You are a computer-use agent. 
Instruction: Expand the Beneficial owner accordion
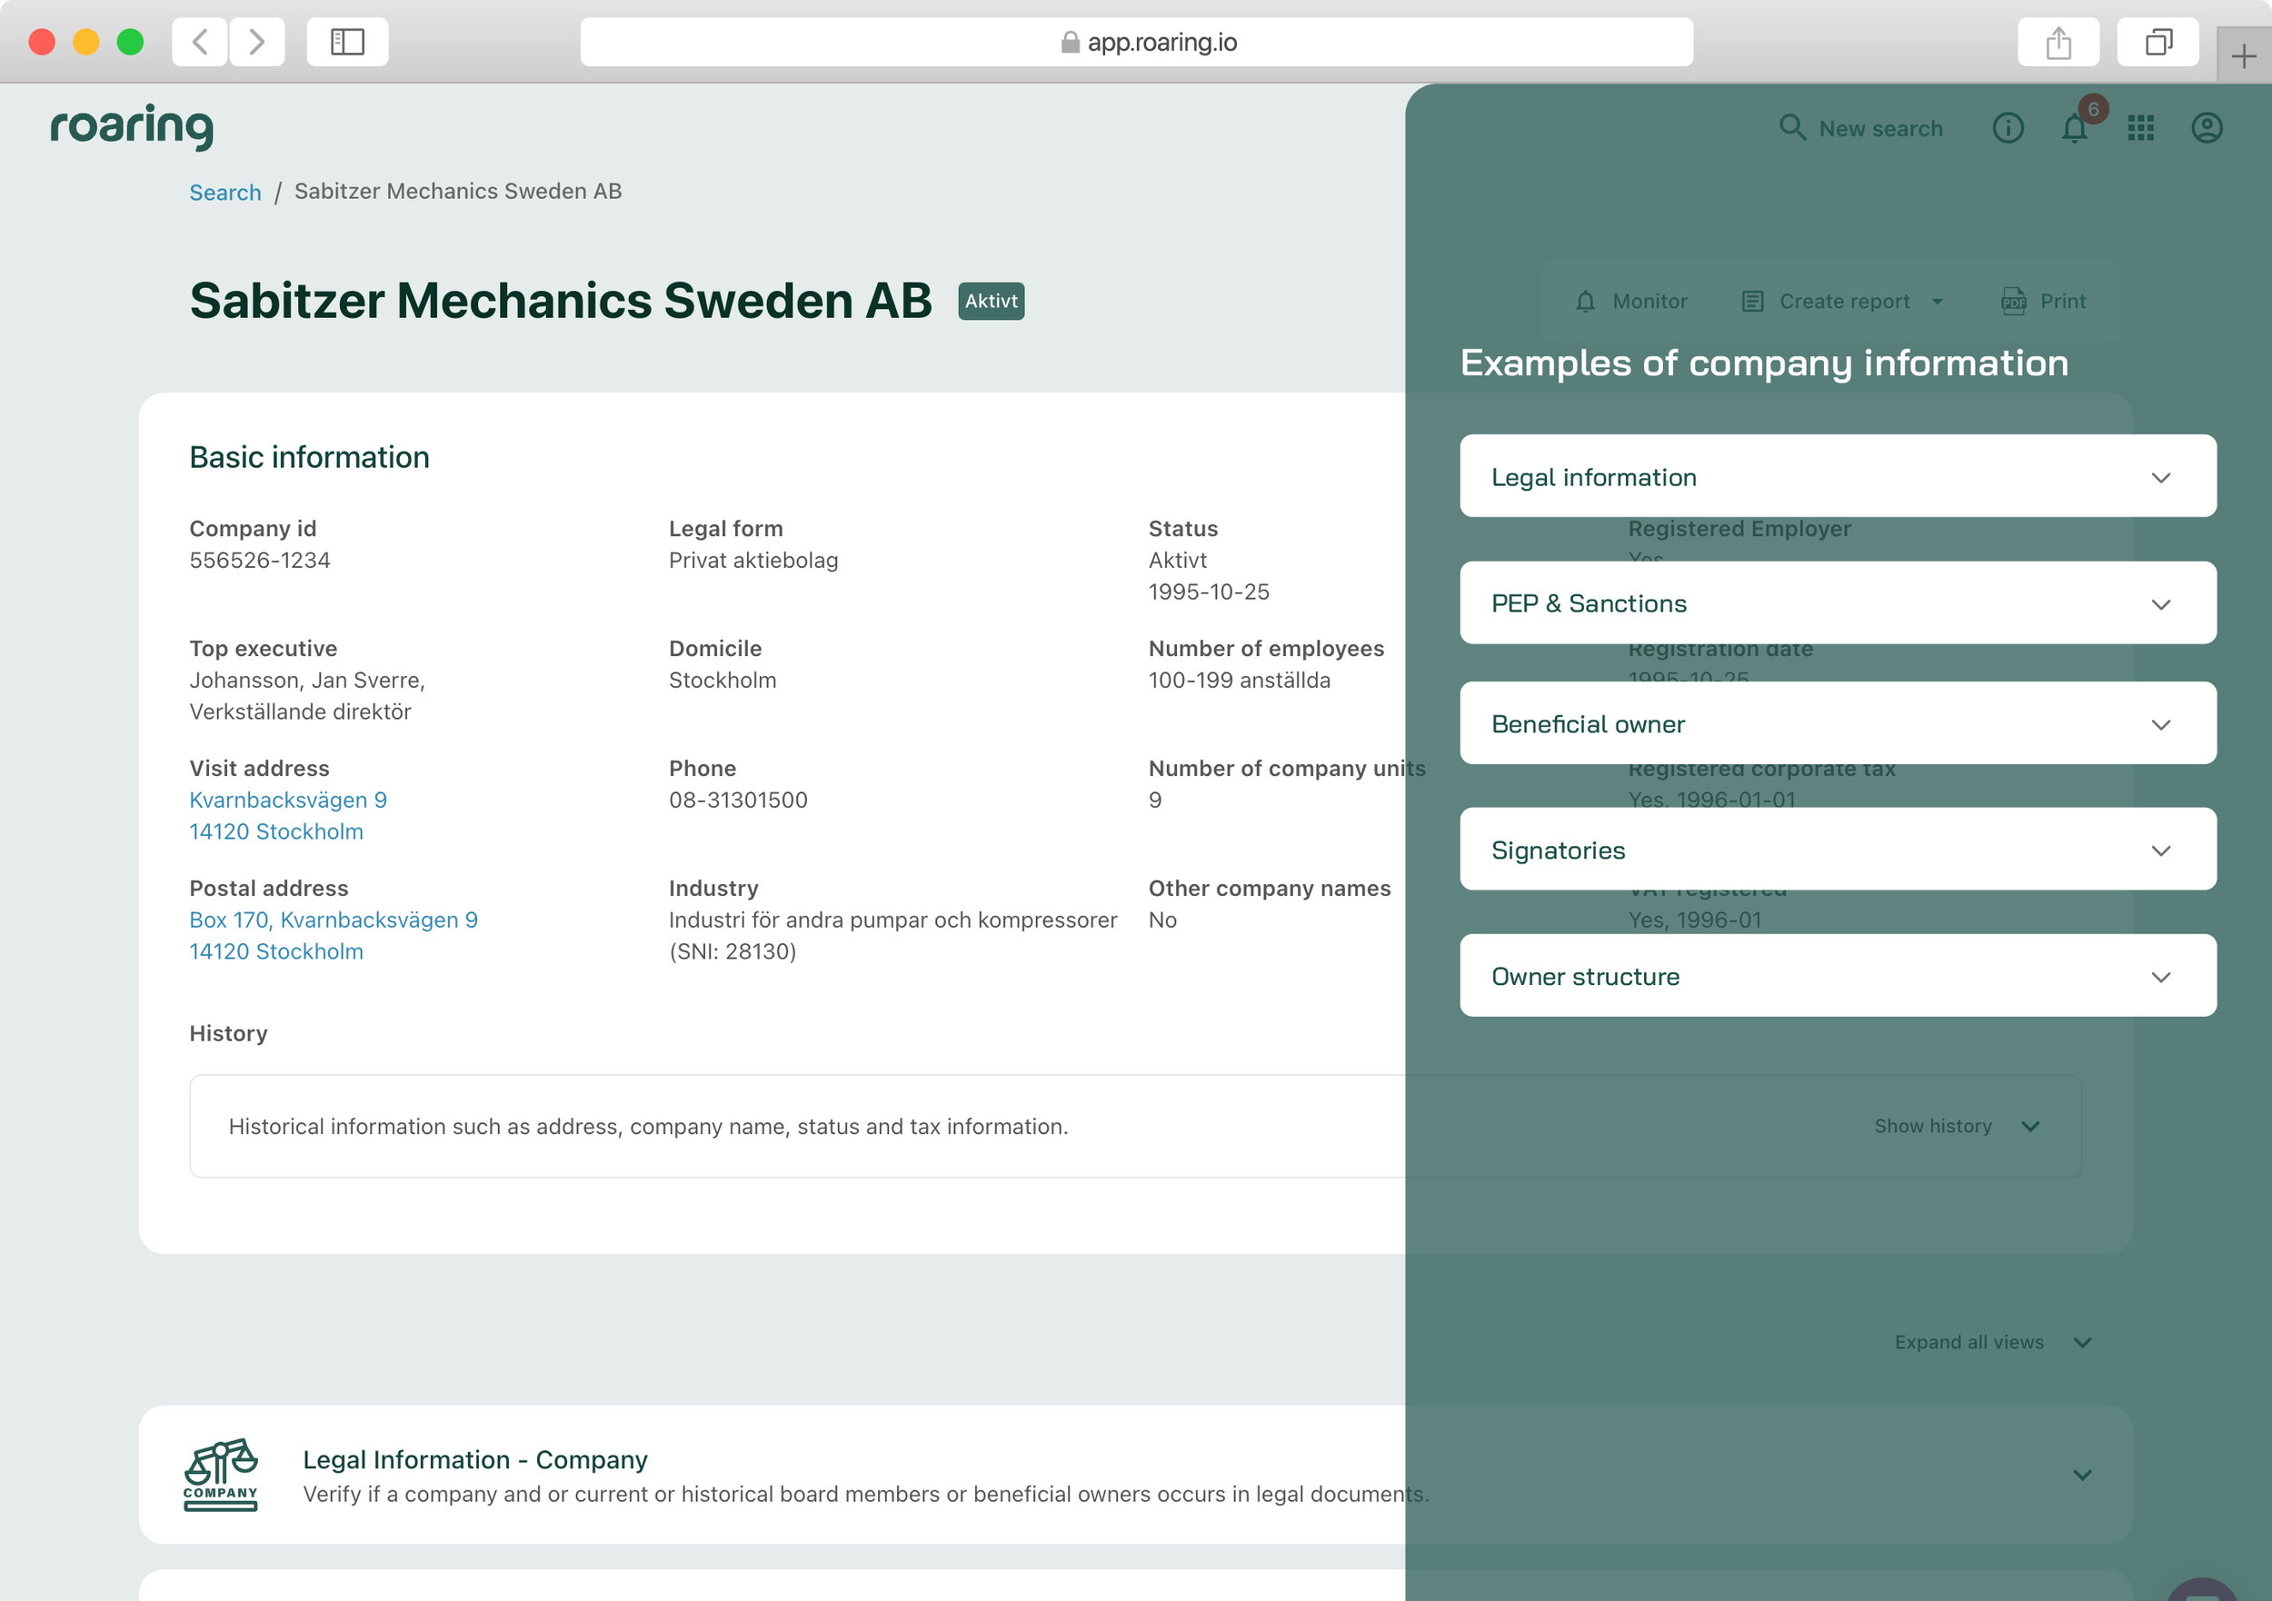1838,722
